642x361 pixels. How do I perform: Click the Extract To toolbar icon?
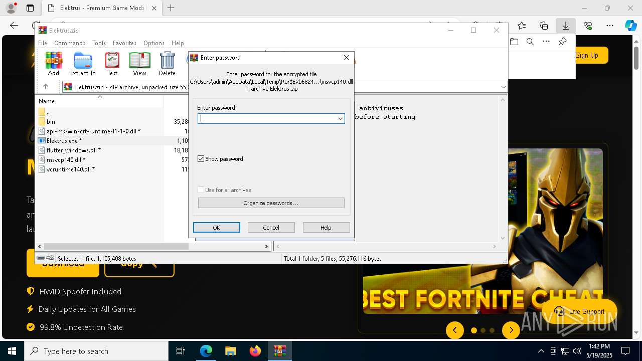coord(83,64)
